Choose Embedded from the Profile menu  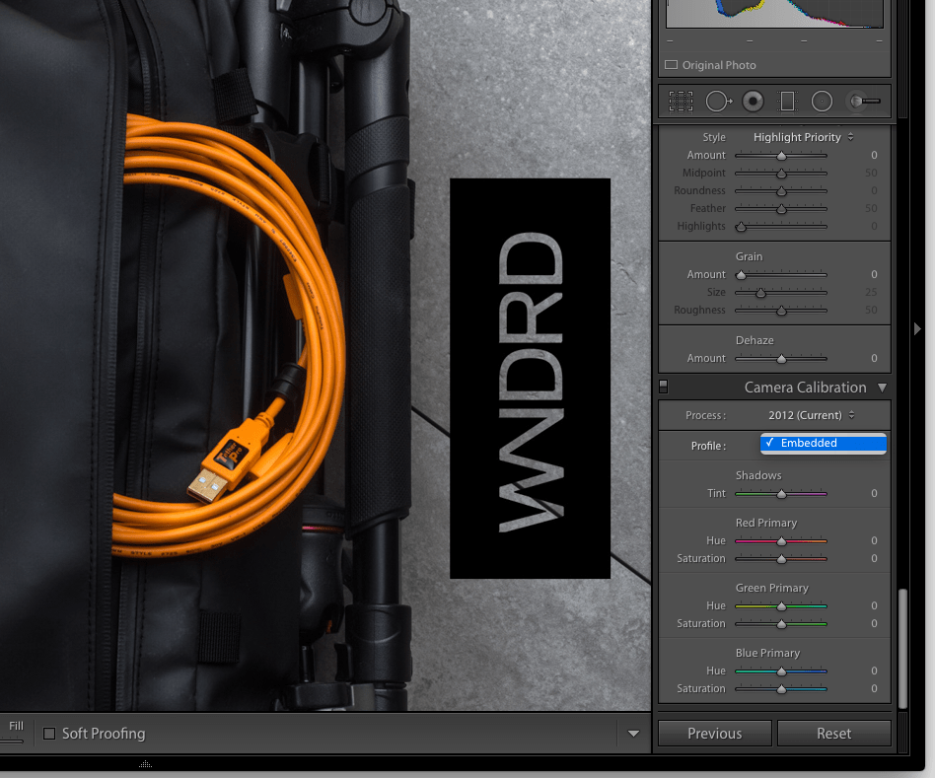[x=824, y=444]
